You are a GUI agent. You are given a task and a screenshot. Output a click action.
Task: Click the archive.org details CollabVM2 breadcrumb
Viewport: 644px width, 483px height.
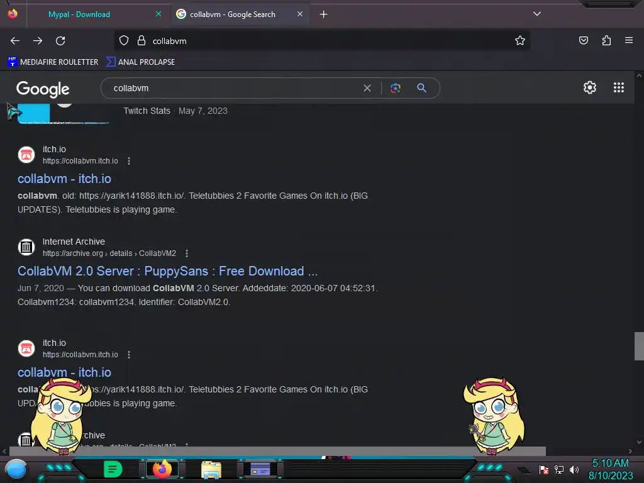point(109,253)
